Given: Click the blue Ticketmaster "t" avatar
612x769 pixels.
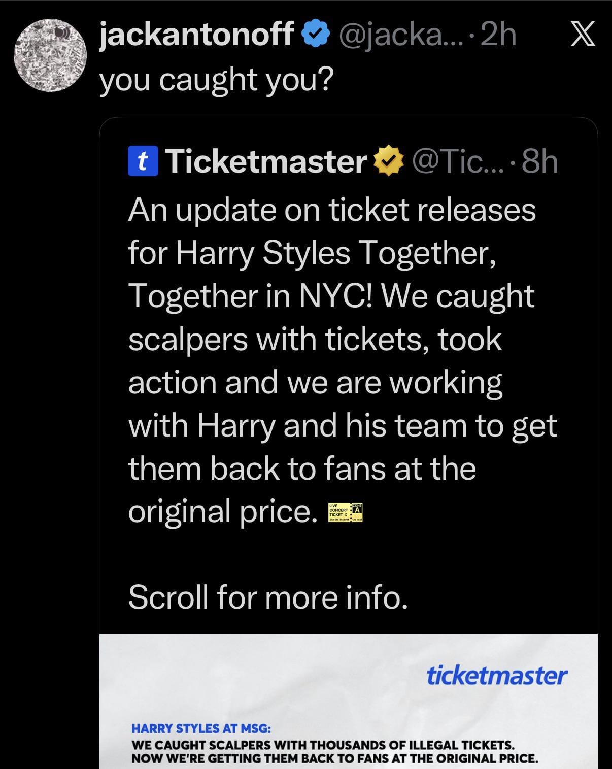Looking at the screenshot, I should pyautogui.click(x=143, y=161).
